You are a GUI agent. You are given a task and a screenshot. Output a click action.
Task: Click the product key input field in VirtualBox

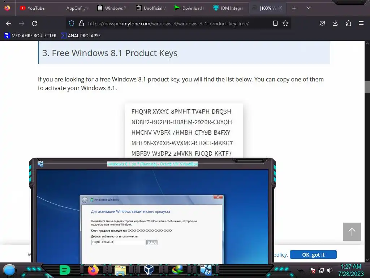118,242
